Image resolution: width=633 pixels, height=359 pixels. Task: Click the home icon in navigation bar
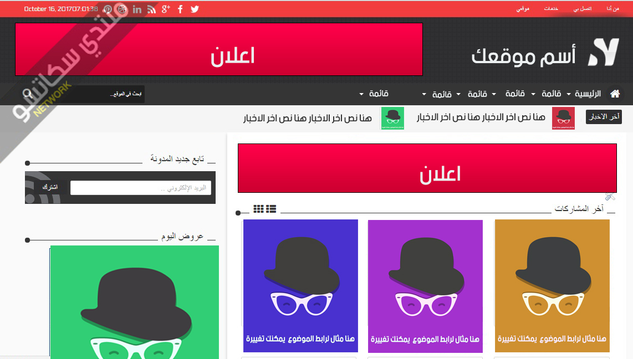click(614, 94)
